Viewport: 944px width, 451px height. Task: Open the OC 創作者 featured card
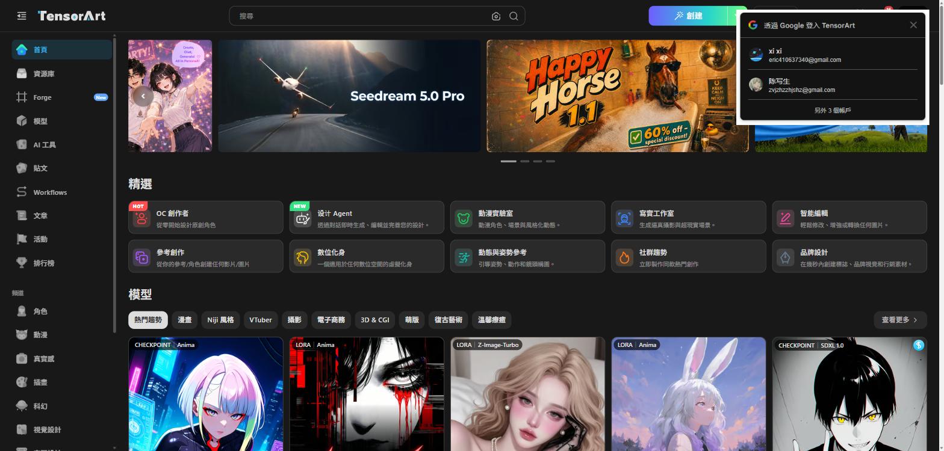tap(205, 218)
